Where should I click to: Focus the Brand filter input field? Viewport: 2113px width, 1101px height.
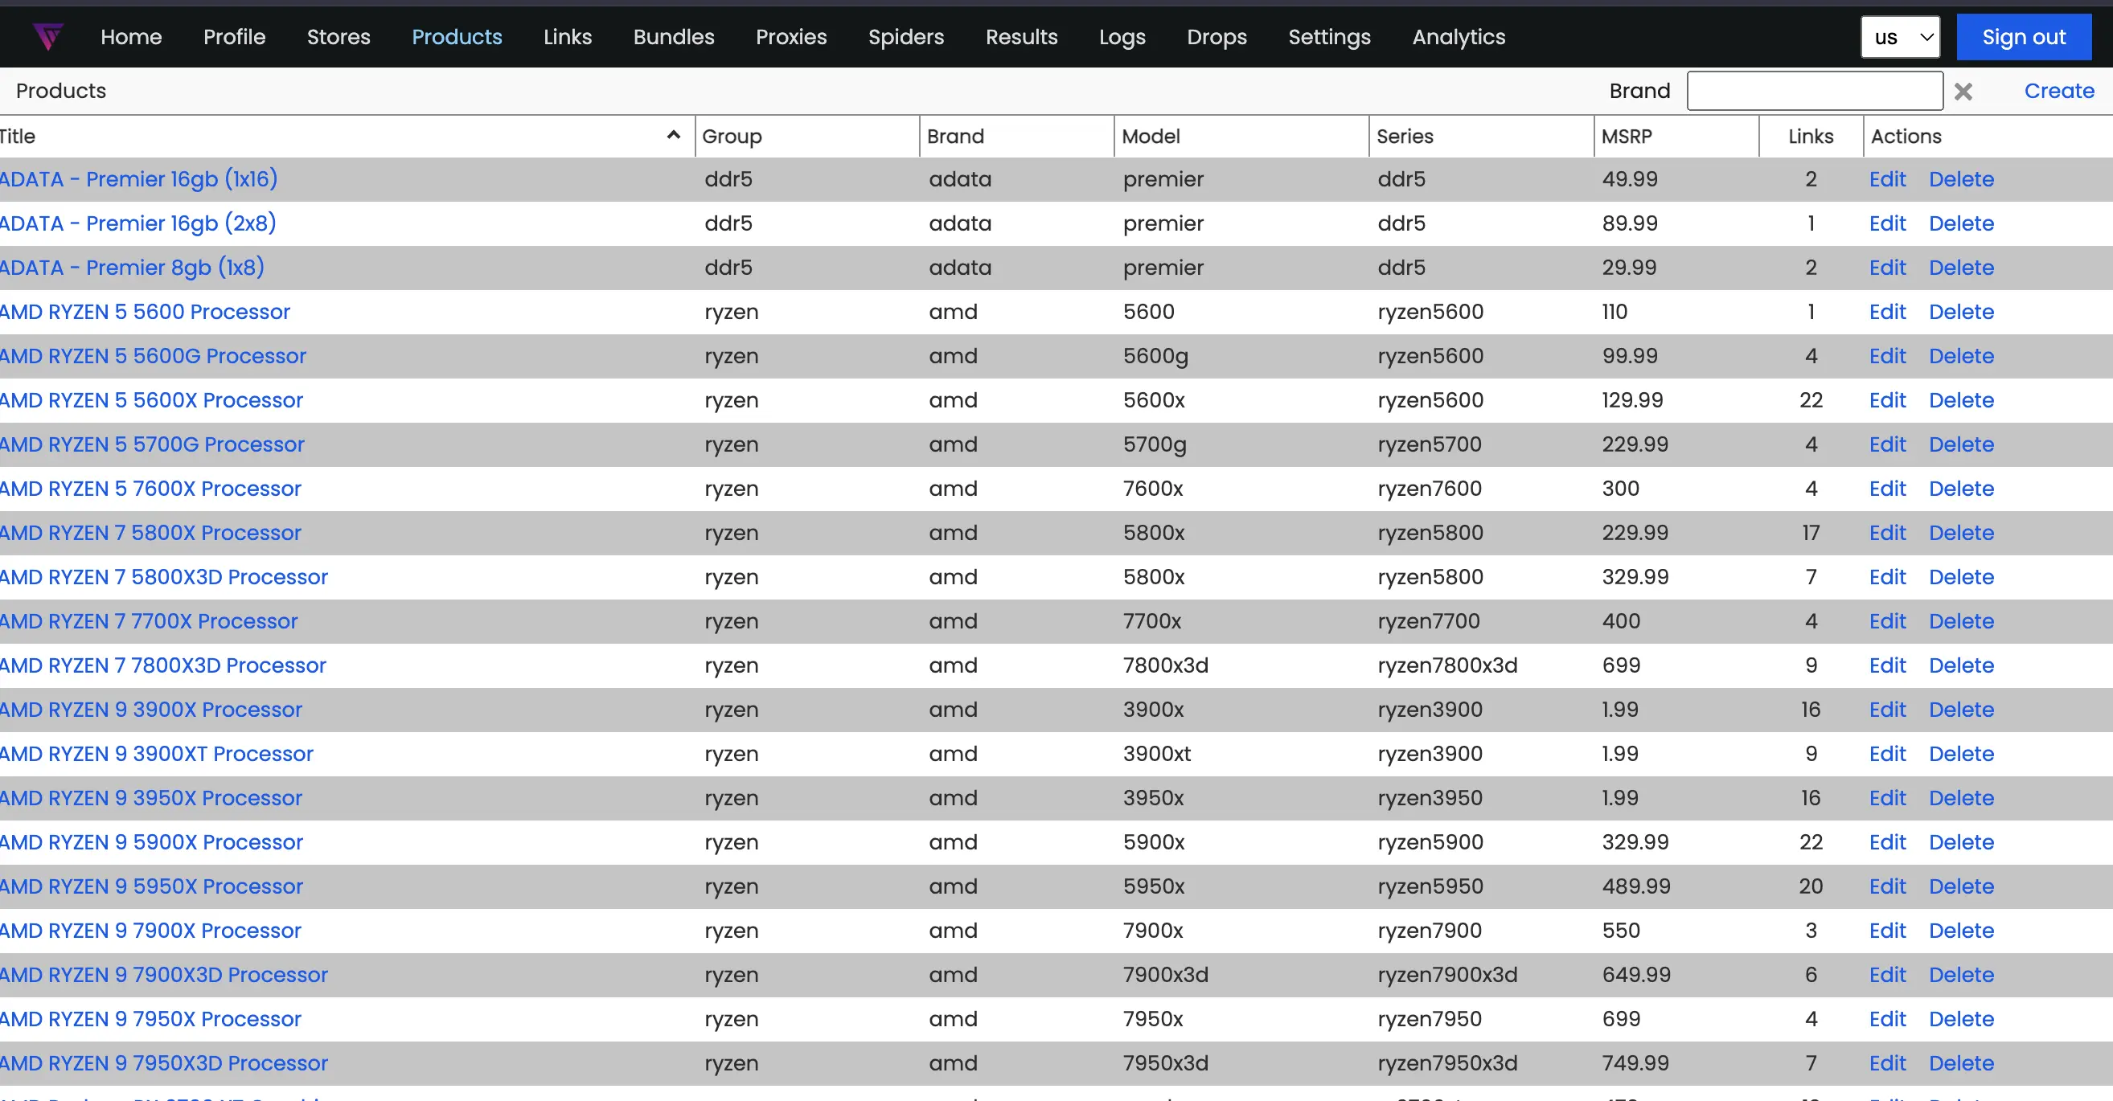point(1815,91)
